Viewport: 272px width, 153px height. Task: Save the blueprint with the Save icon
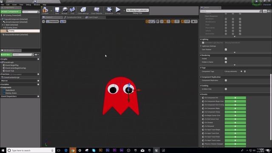(57, 10)
